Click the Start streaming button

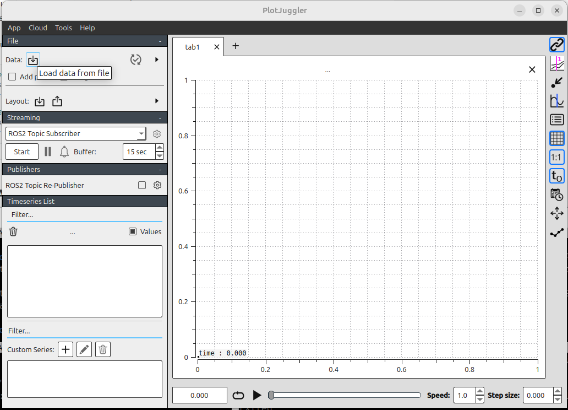[x=21, y=152]
